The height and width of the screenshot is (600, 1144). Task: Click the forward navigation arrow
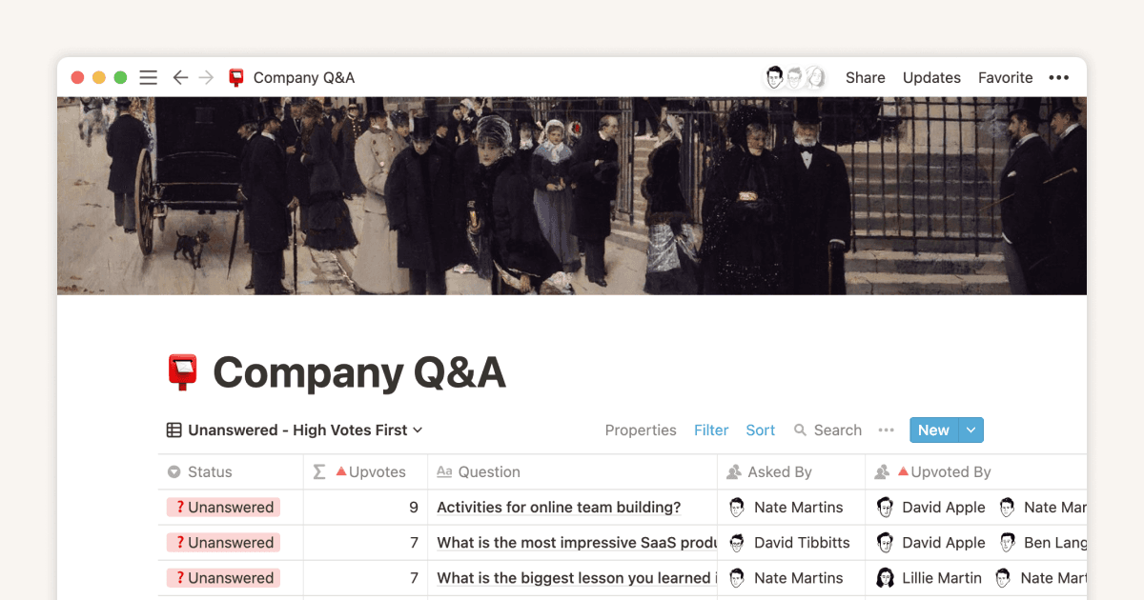pos(206,78)
